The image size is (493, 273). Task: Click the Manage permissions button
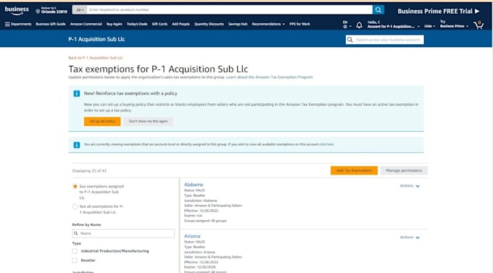coord(404,171)
